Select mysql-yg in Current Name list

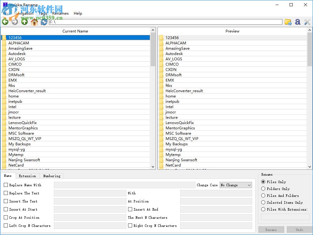click(x=76, y=149)
